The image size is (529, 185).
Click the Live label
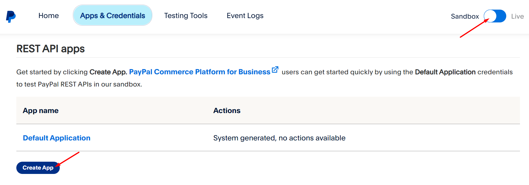tap(517, 16)
